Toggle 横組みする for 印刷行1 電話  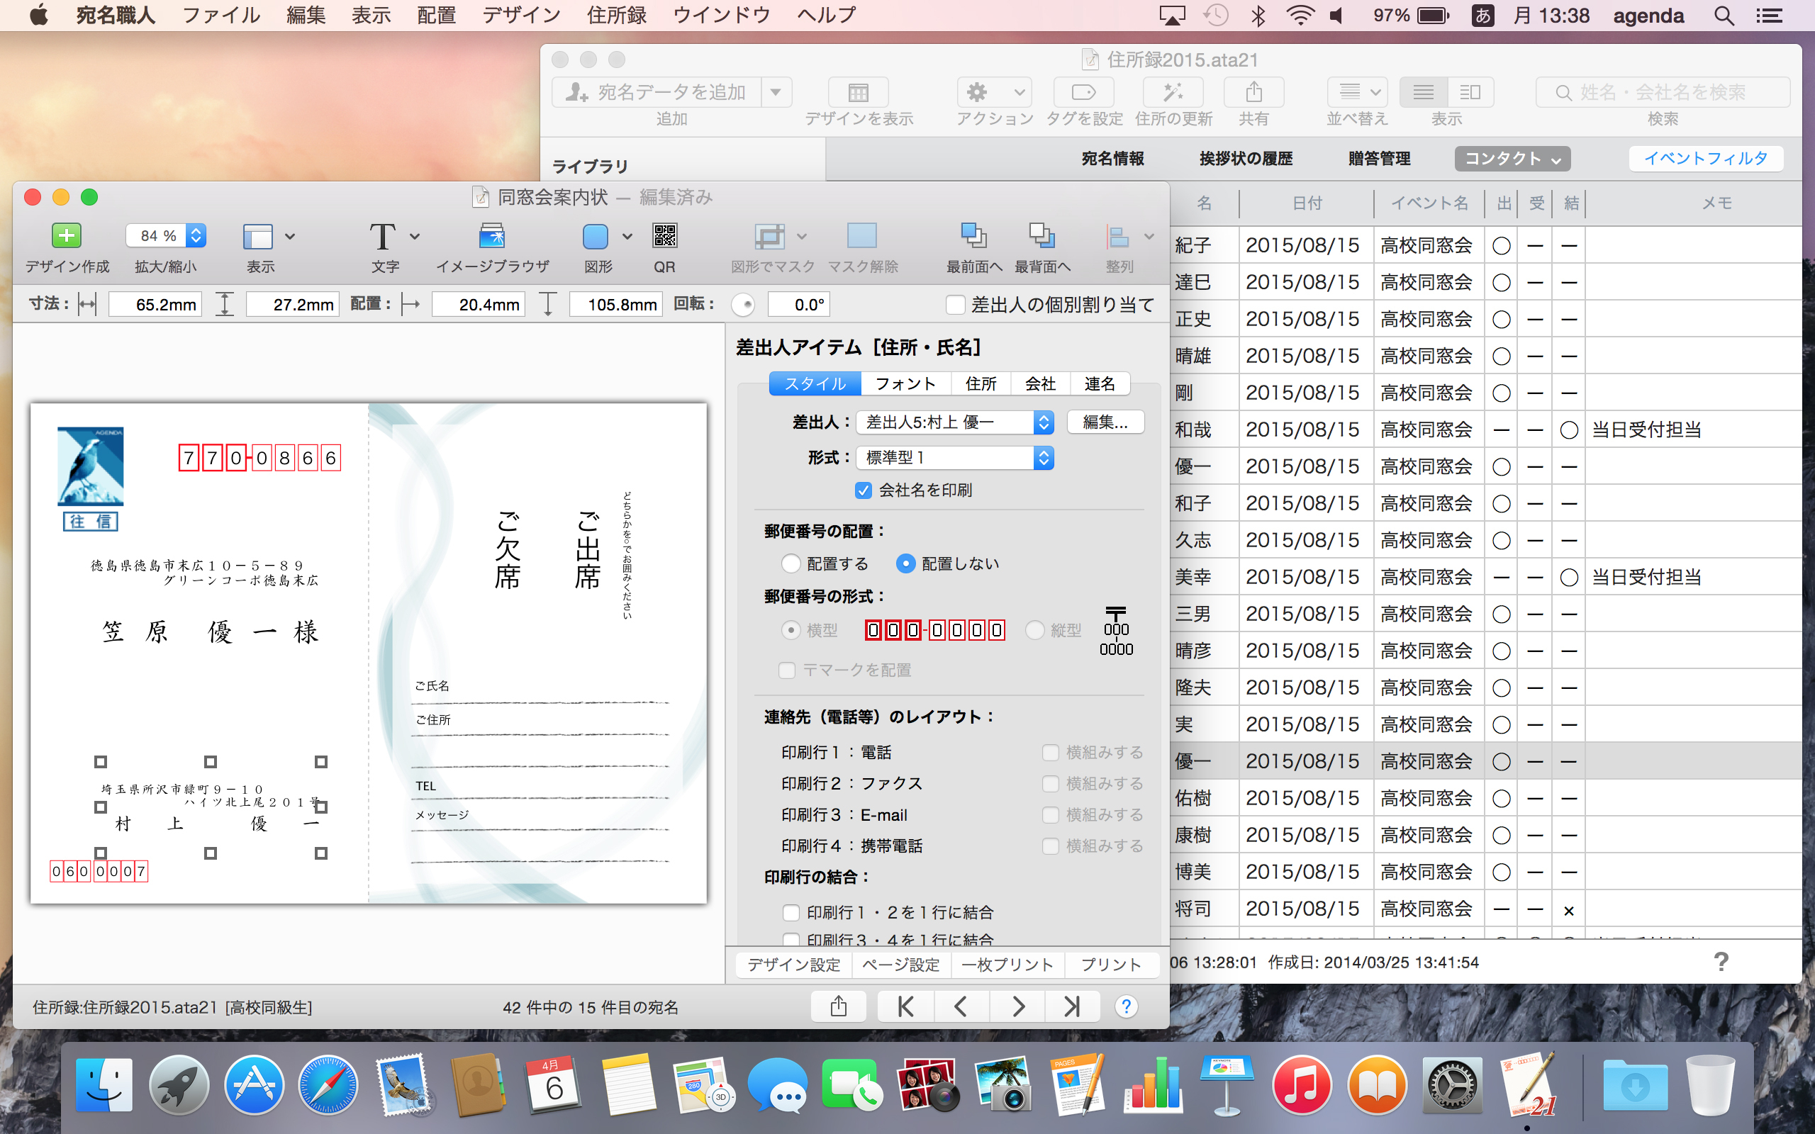point(1050,752)
